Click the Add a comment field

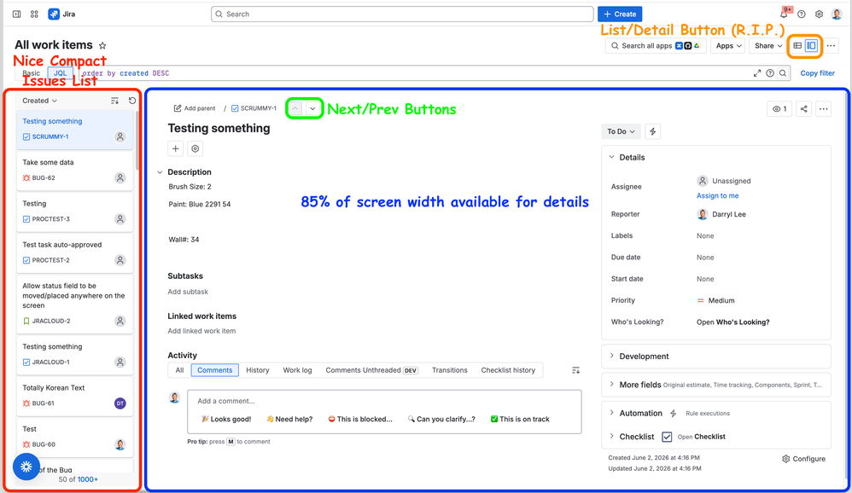384,401
